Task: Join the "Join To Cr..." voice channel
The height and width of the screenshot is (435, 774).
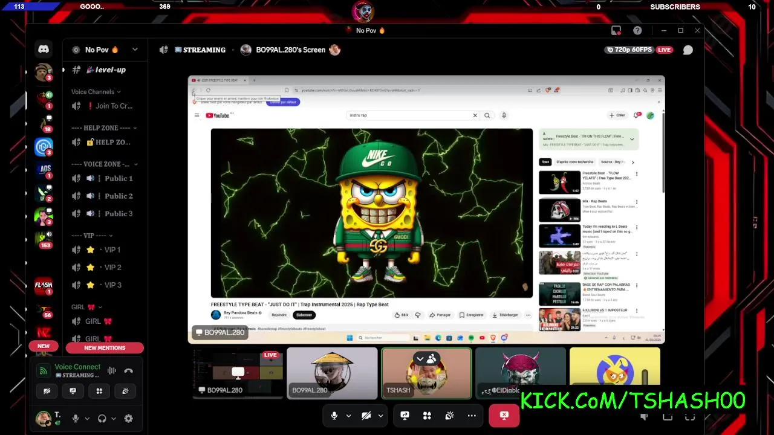Action: point(105,106)
